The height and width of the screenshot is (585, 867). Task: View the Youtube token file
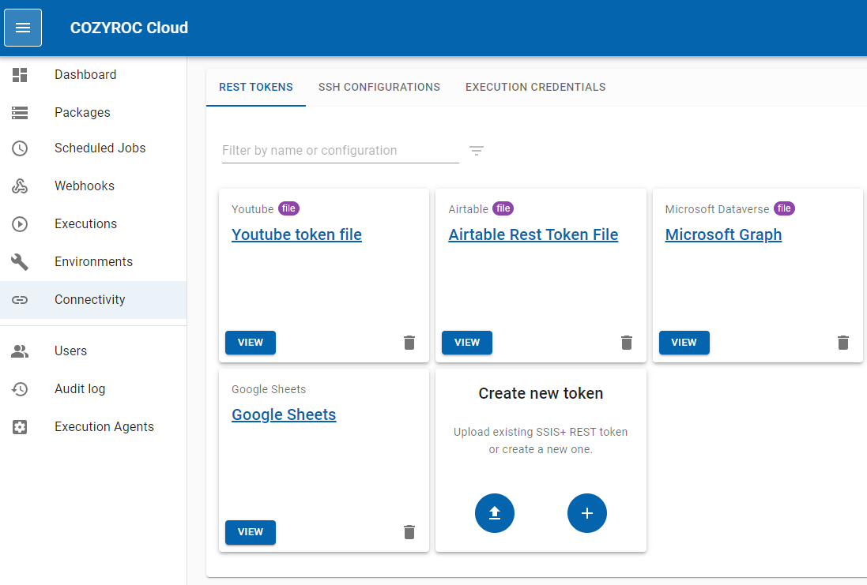250,343
